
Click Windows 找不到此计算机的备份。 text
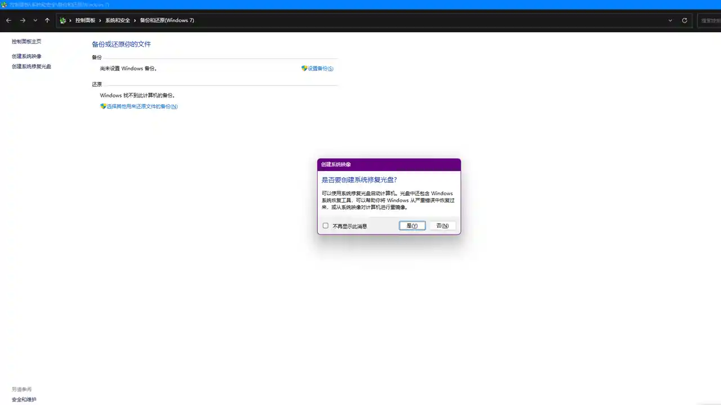(138, 96)
